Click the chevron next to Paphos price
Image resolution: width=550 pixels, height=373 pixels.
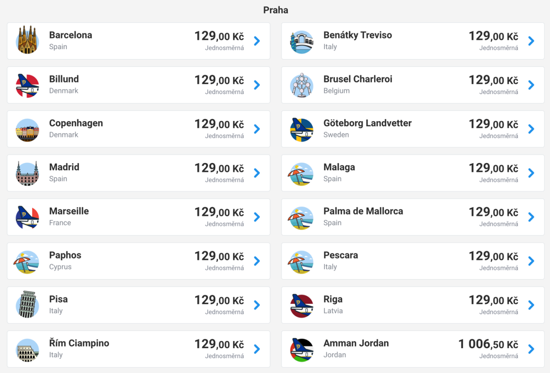point(257,261)
